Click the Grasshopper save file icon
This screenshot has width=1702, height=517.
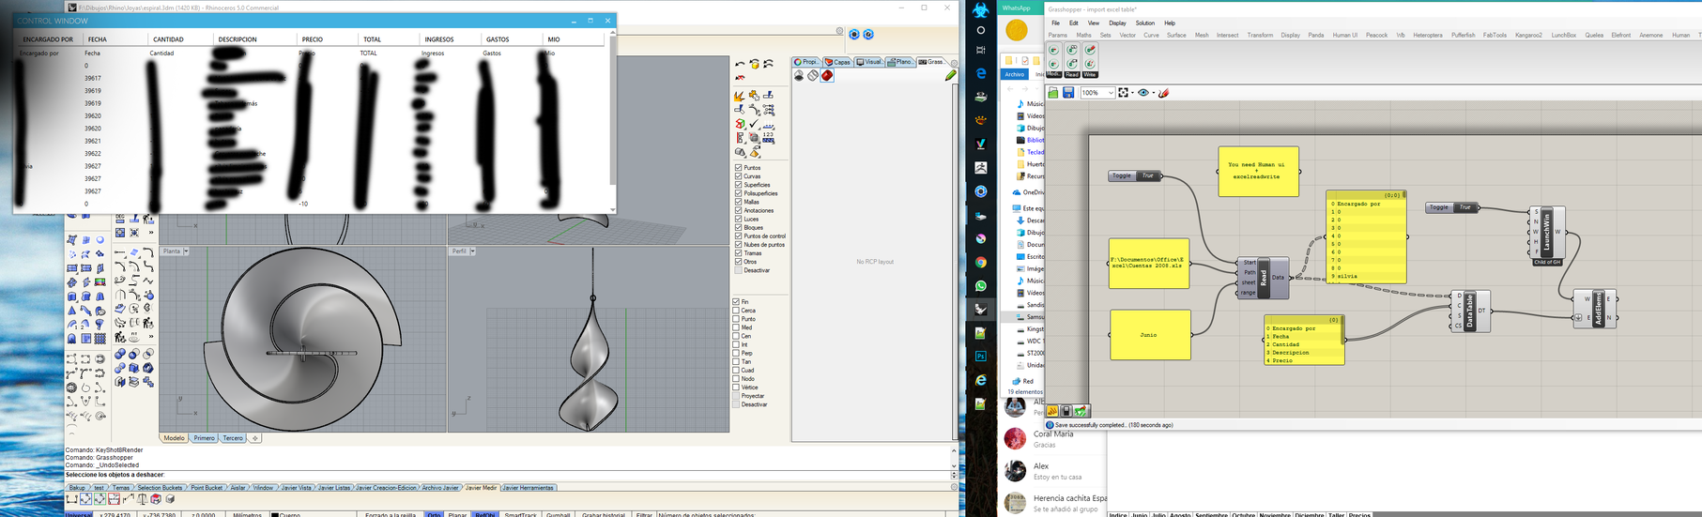1067,93
